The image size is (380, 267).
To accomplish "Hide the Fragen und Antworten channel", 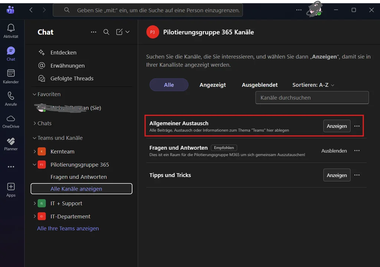I will [x=334, y=151].
